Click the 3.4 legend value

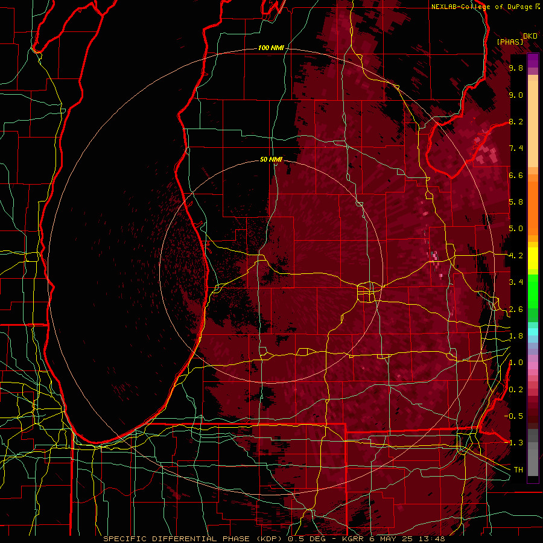pos(516,282)
